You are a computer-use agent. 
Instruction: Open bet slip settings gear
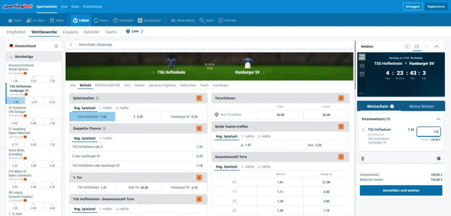pos(439,158)
